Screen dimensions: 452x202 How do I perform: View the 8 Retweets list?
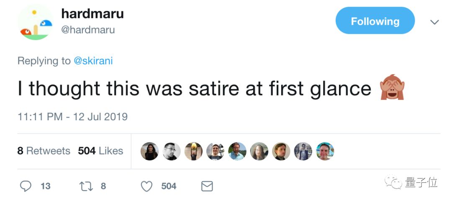(44, 151)
